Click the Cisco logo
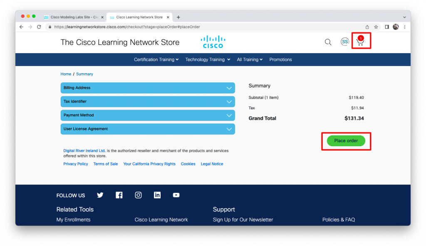Screen dimensions: 426x246 (x=213, y=42)
